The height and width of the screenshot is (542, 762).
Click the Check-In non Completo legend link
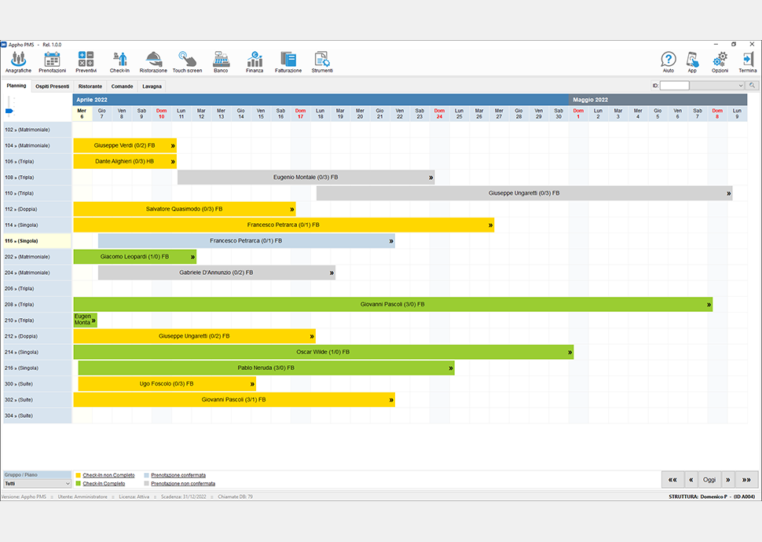click(x=108, y=475)
